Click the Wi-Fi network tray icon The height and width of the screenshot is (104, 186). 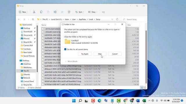[x=162, y=101]
